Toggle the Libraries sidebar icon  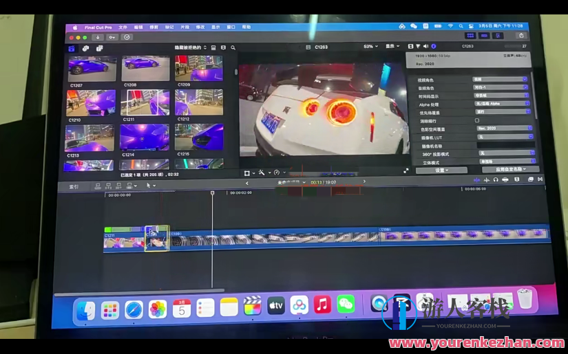72,48
